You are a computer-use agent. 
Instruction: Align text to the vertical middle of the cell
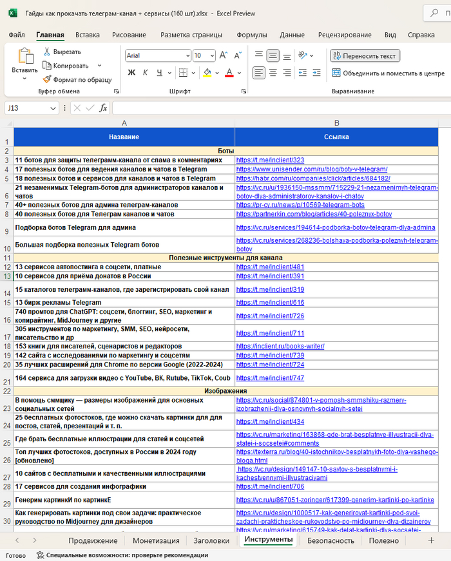tap(273, 55)
